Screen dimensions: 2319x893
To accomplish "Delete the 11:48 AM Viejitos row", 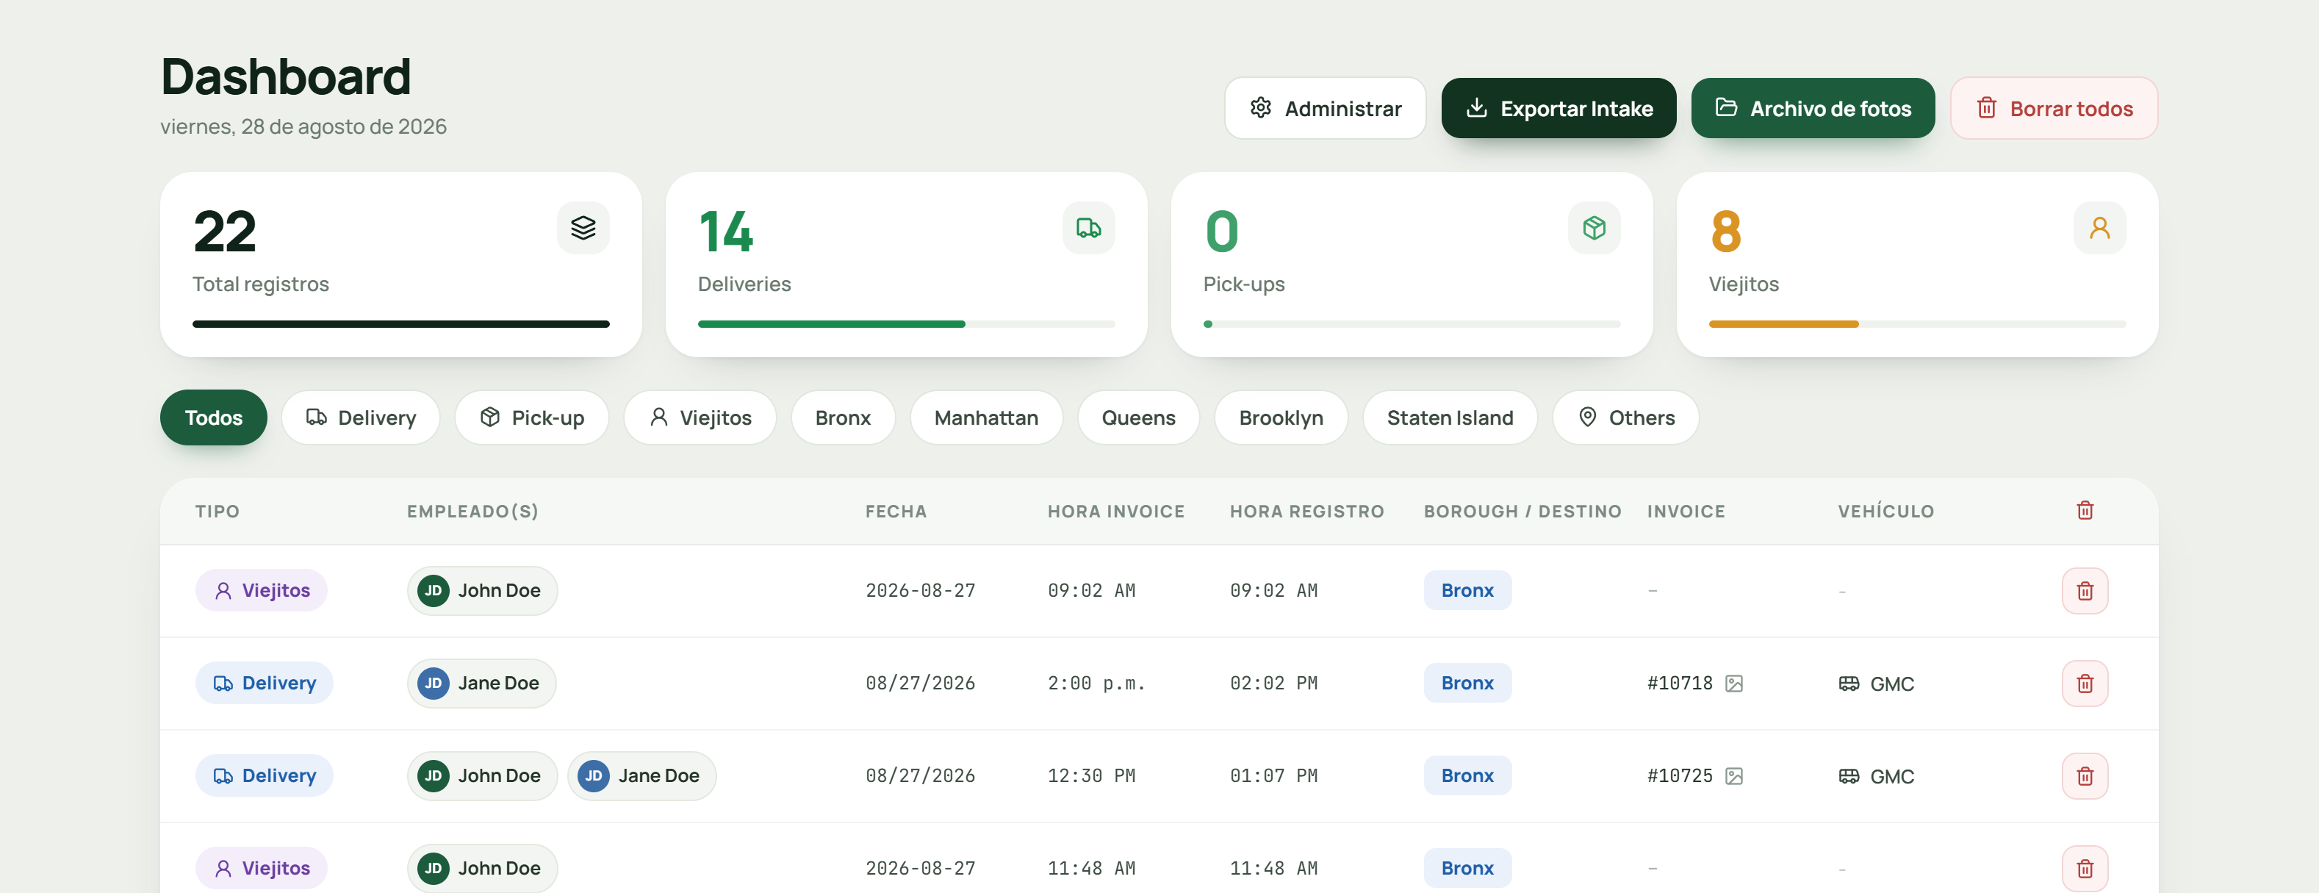I will pos(2085,869).
